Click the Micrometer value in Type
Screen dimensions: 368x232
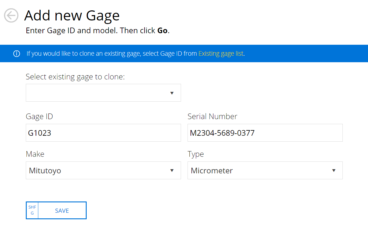[212, 171]
